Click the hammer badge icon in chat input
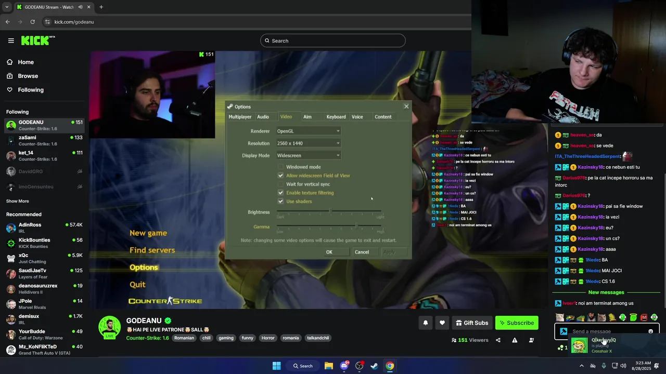 563,331
